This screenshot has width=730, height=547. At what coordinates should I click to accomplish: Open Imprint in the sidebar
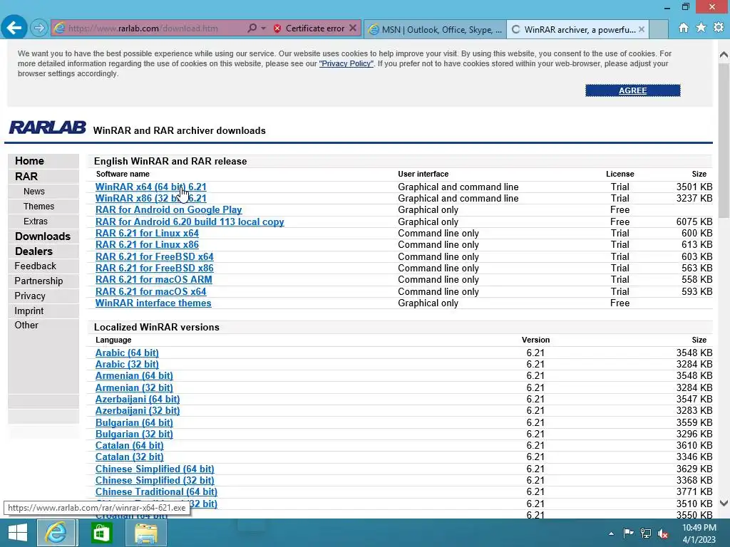pos(29,311)
